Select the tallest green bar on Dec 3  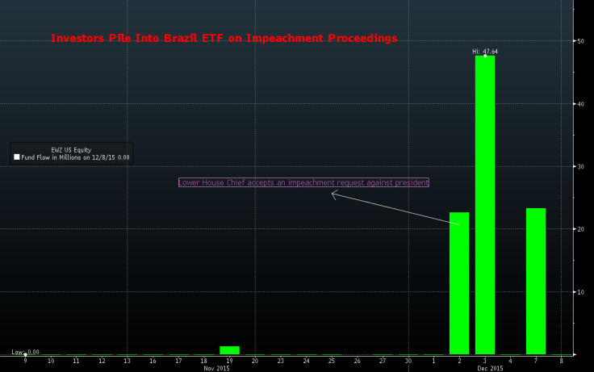485,204
